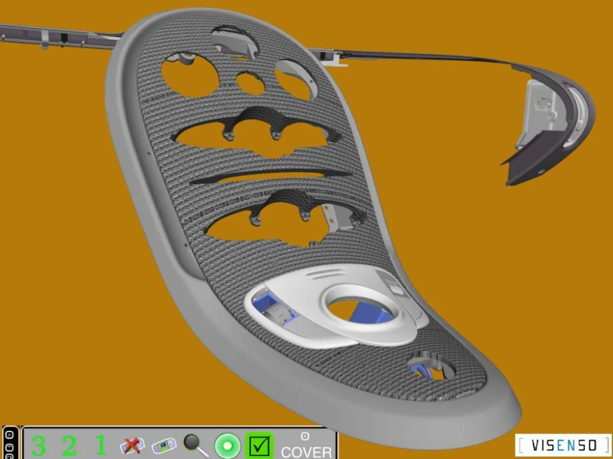Viewport: 613px width, 459px height.
Task: Toggle the green disc indicator
Action: pos(226,445)
